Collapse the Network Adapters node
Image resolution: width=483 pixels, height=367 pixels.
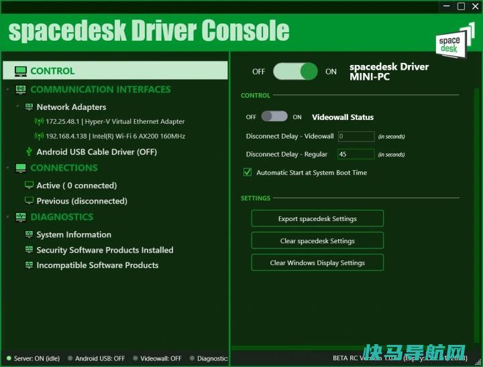17,106
